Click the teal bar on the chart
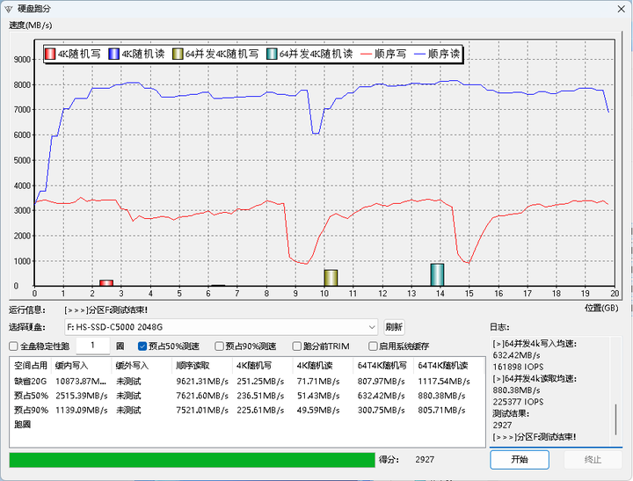Viewport: 633px width, 481px height. tap(437, 275)
